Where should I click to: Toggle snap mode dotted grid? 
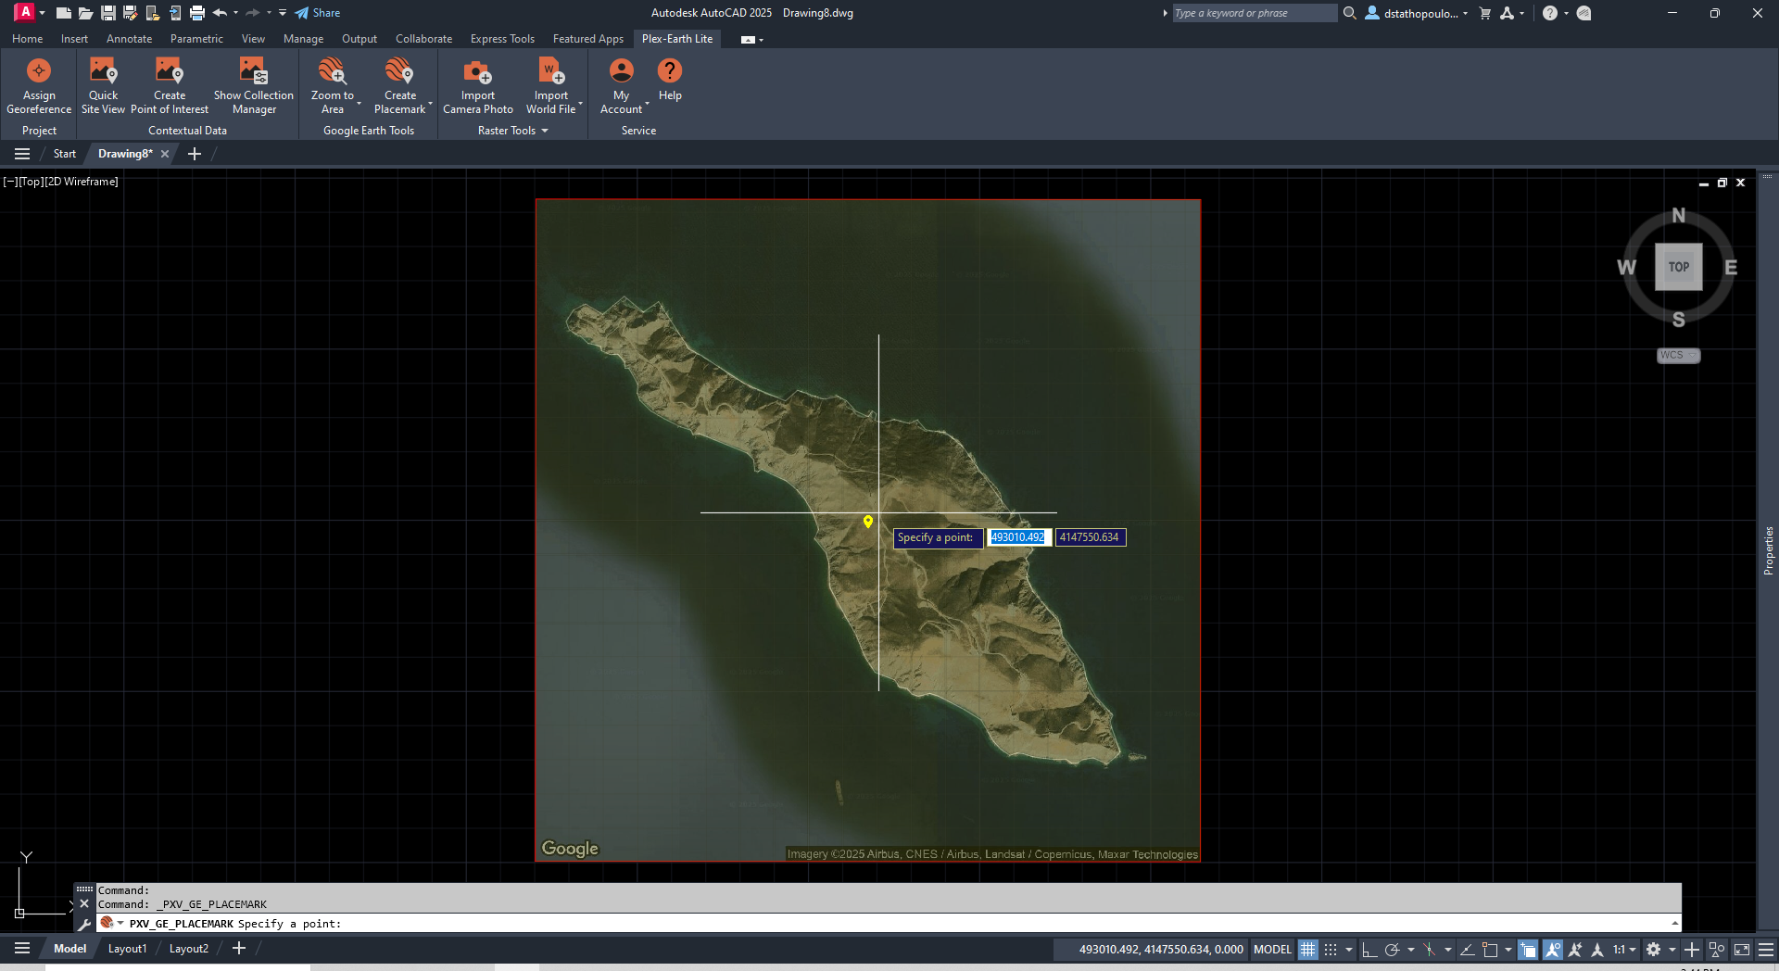(1331, 949)
